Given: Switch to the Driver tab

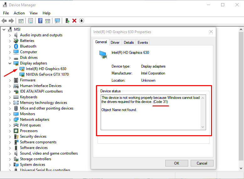Looking at the screenshot, I should pyautogui.click(x=115, y=42).
